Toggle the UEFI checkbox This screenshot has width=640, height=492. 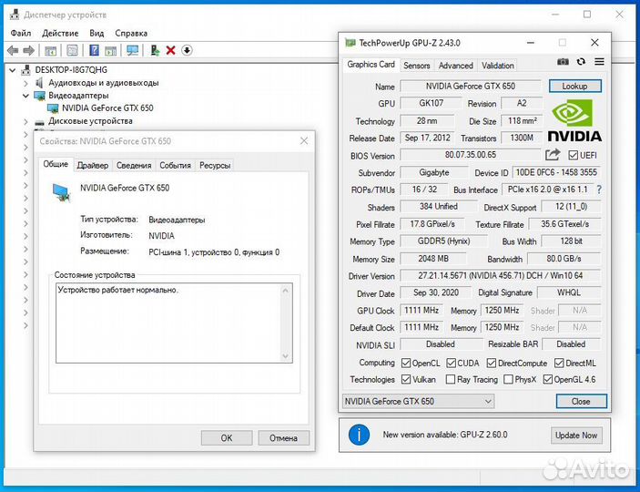[573, 155]
